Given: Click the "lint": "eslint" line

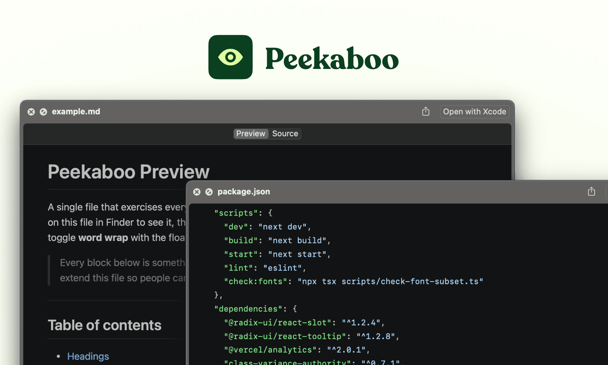Looking at the screenshot, I should (265, 268).
